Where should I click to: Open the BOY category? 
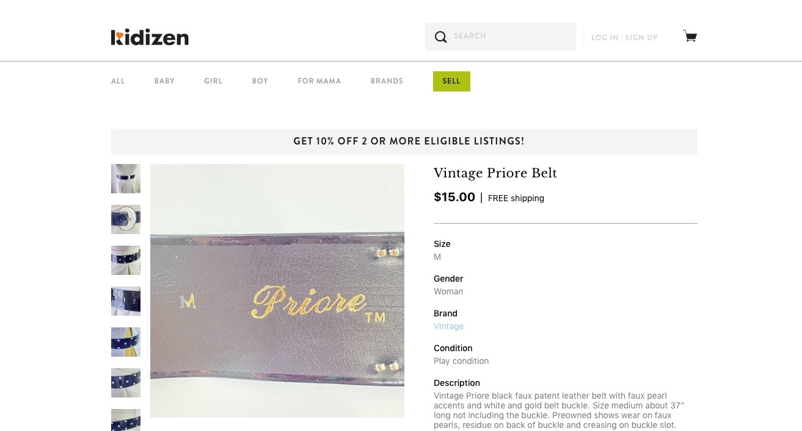[x=260, y=81]
